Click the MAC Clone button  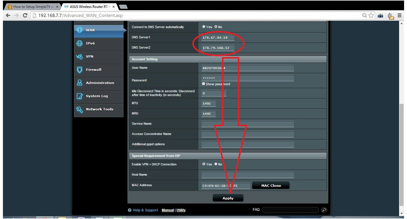tap(271, 185)
